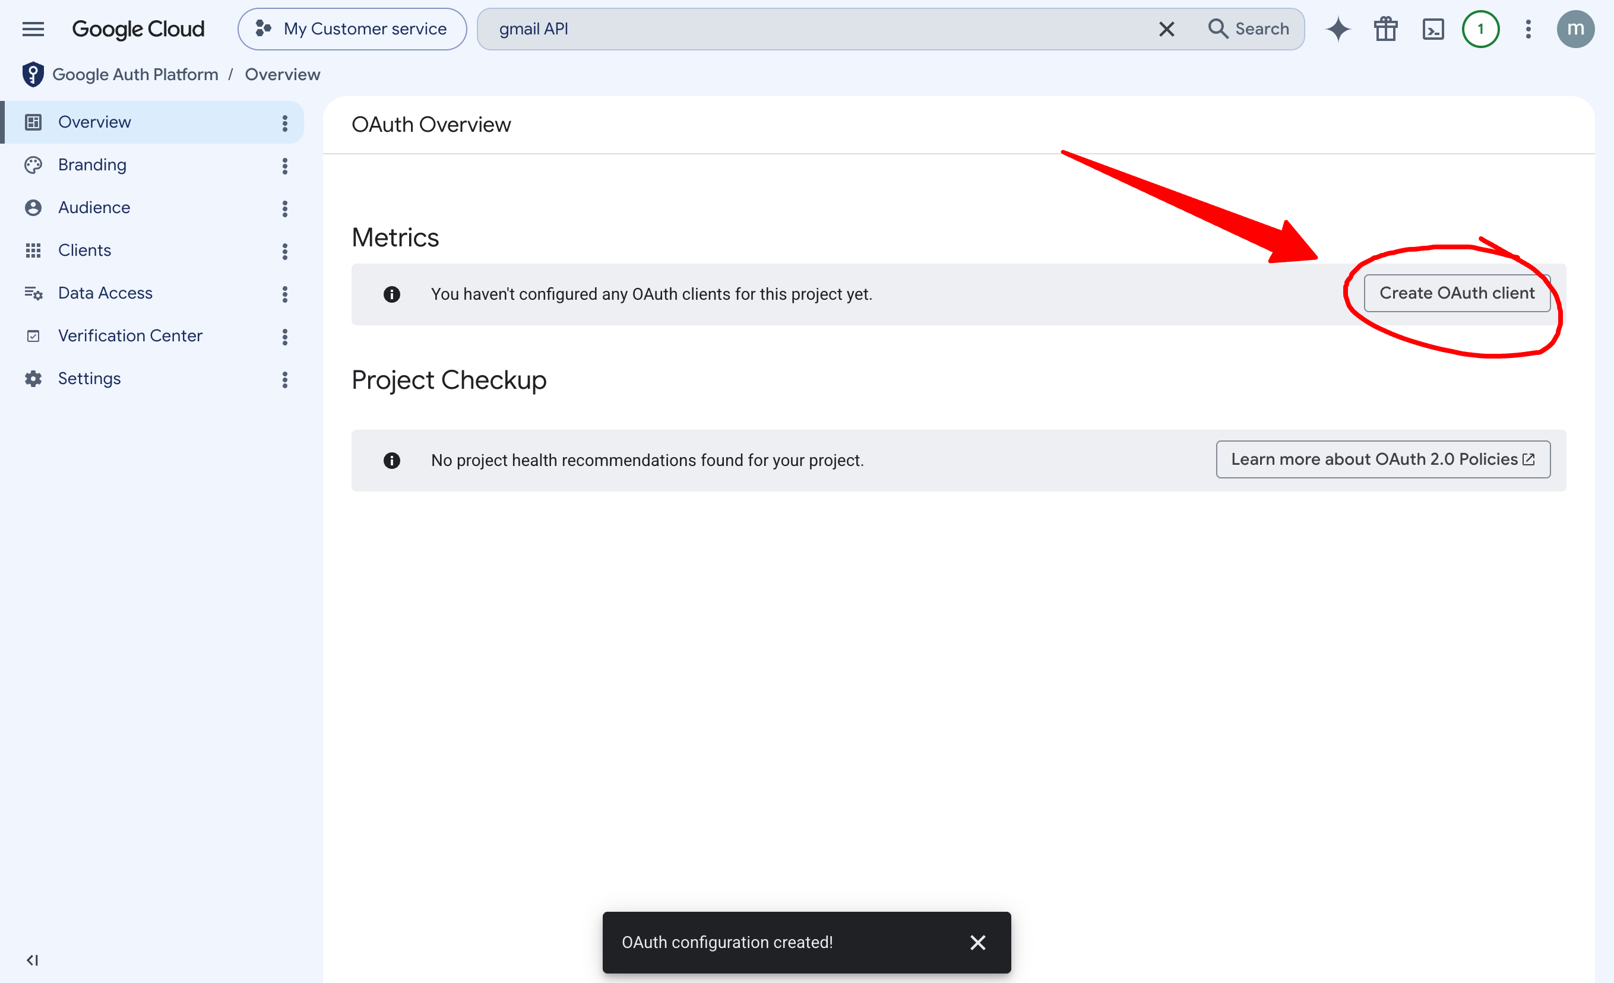The width and height of the screenshot is (1614, 983).
Task: Click 'You haven't configured any OAuth clients' message
Action: (x=651, y=294)
